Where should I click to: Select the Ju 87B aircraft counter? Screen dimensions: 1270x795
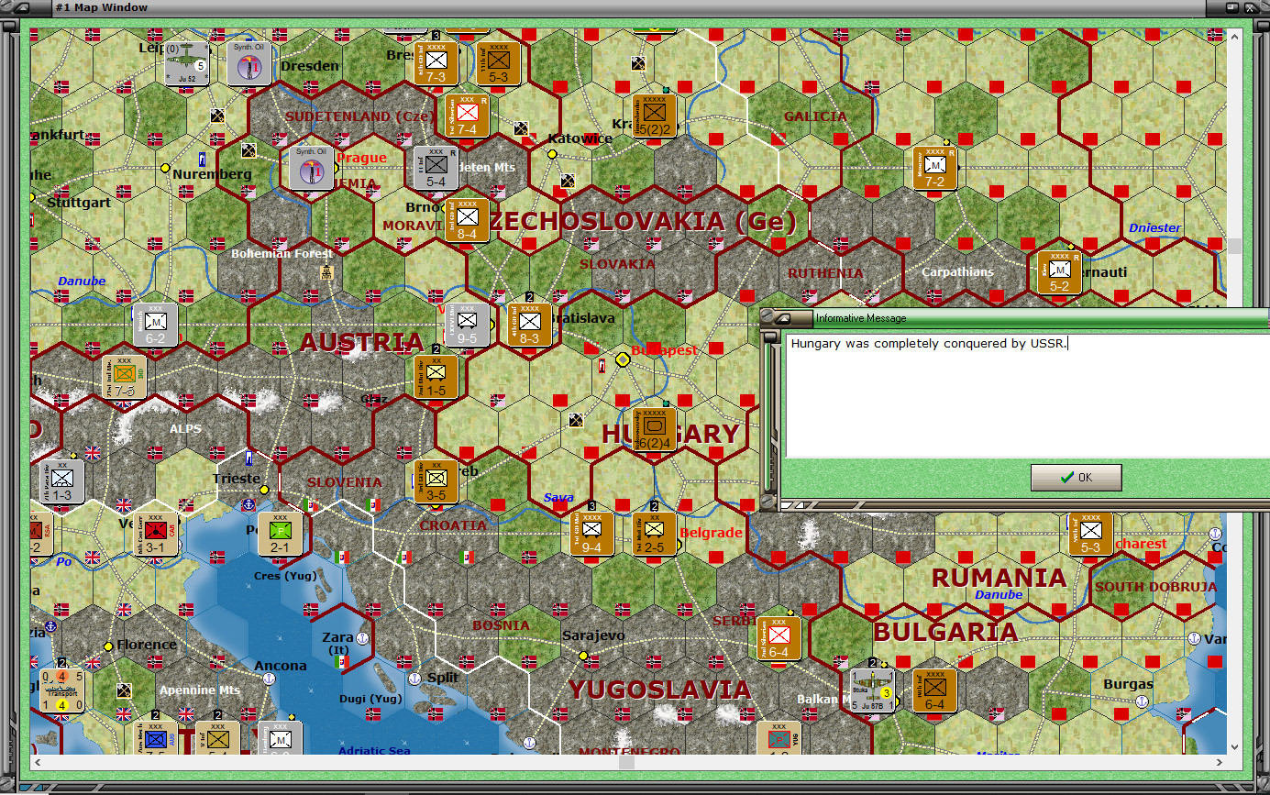pos(872,690)
